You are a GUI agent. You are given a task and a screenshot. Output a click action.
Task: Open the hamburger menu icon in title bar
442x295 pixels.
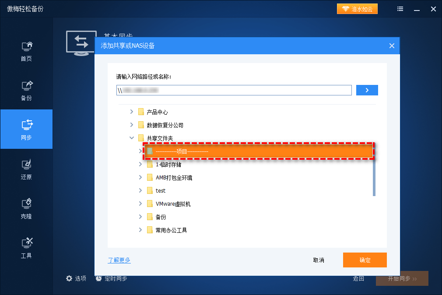point(400,9)
